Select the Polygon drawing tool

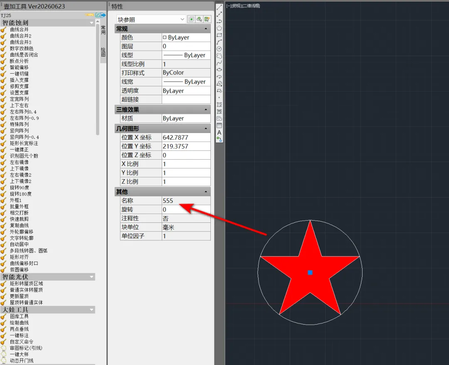[x=219, y=28]
